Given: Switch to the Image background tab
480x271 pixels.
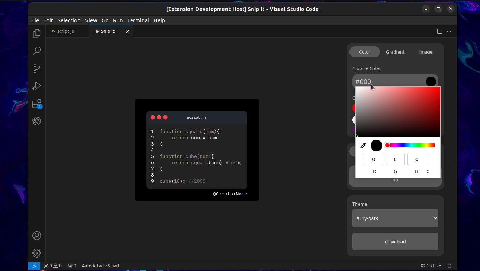Looking at the screenshot, I should [426, 52].
